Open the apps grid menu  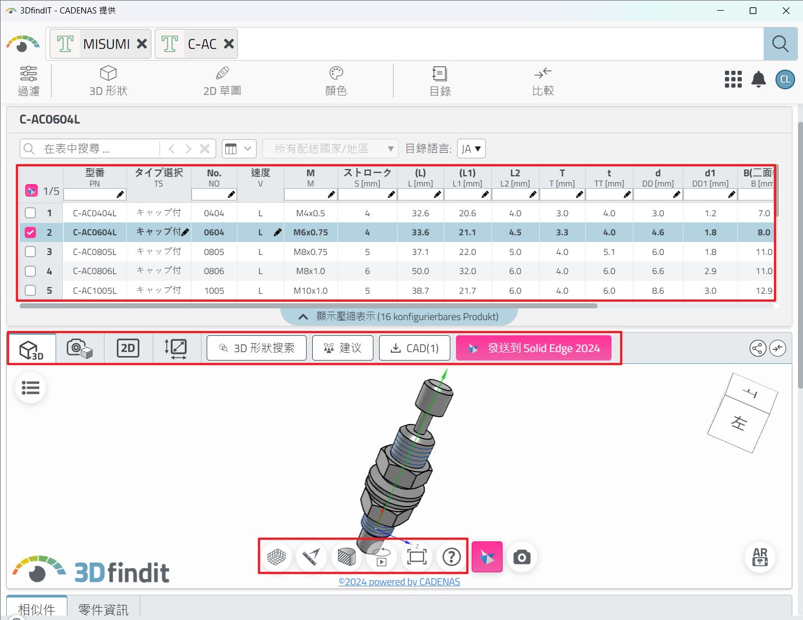click(733, 79)
